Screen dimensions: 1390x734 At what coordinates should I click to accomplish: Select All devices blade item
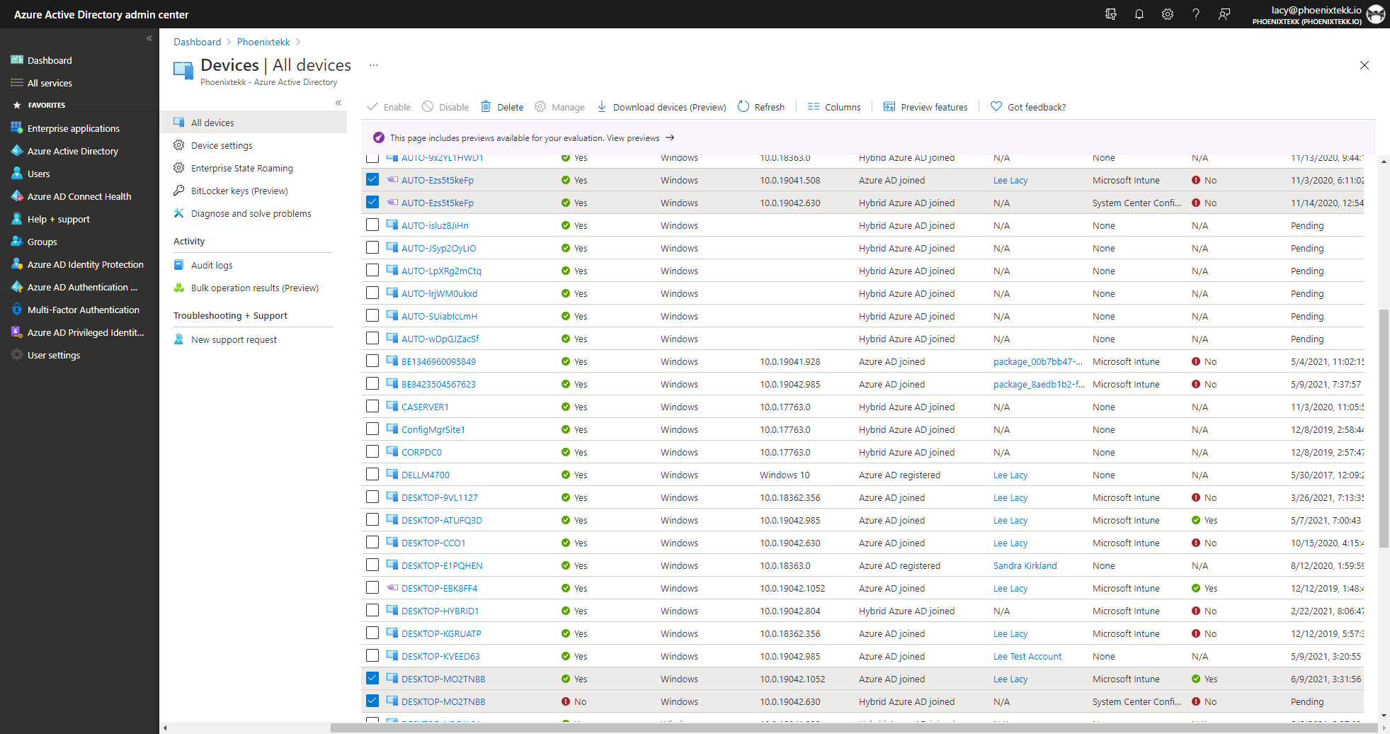[x=253, y=123]
